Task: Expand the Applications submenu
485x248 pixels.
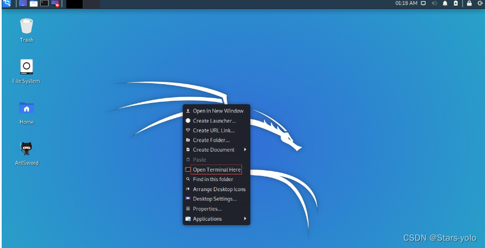Action: [x=217, y=218]
